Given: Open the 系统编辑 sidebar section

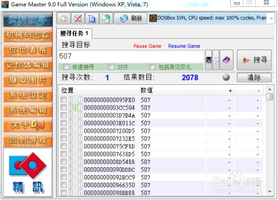Looking at the screenshot, I should point(28,110).
